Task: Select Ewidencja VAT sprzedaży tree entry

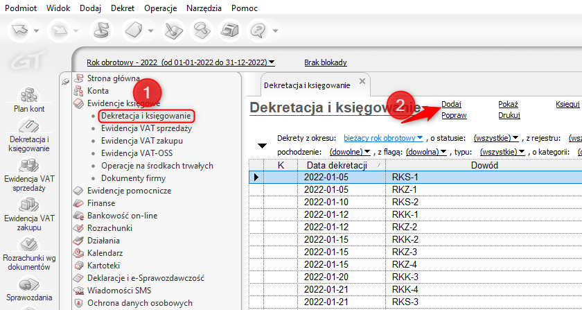Action: click(146, 128)
